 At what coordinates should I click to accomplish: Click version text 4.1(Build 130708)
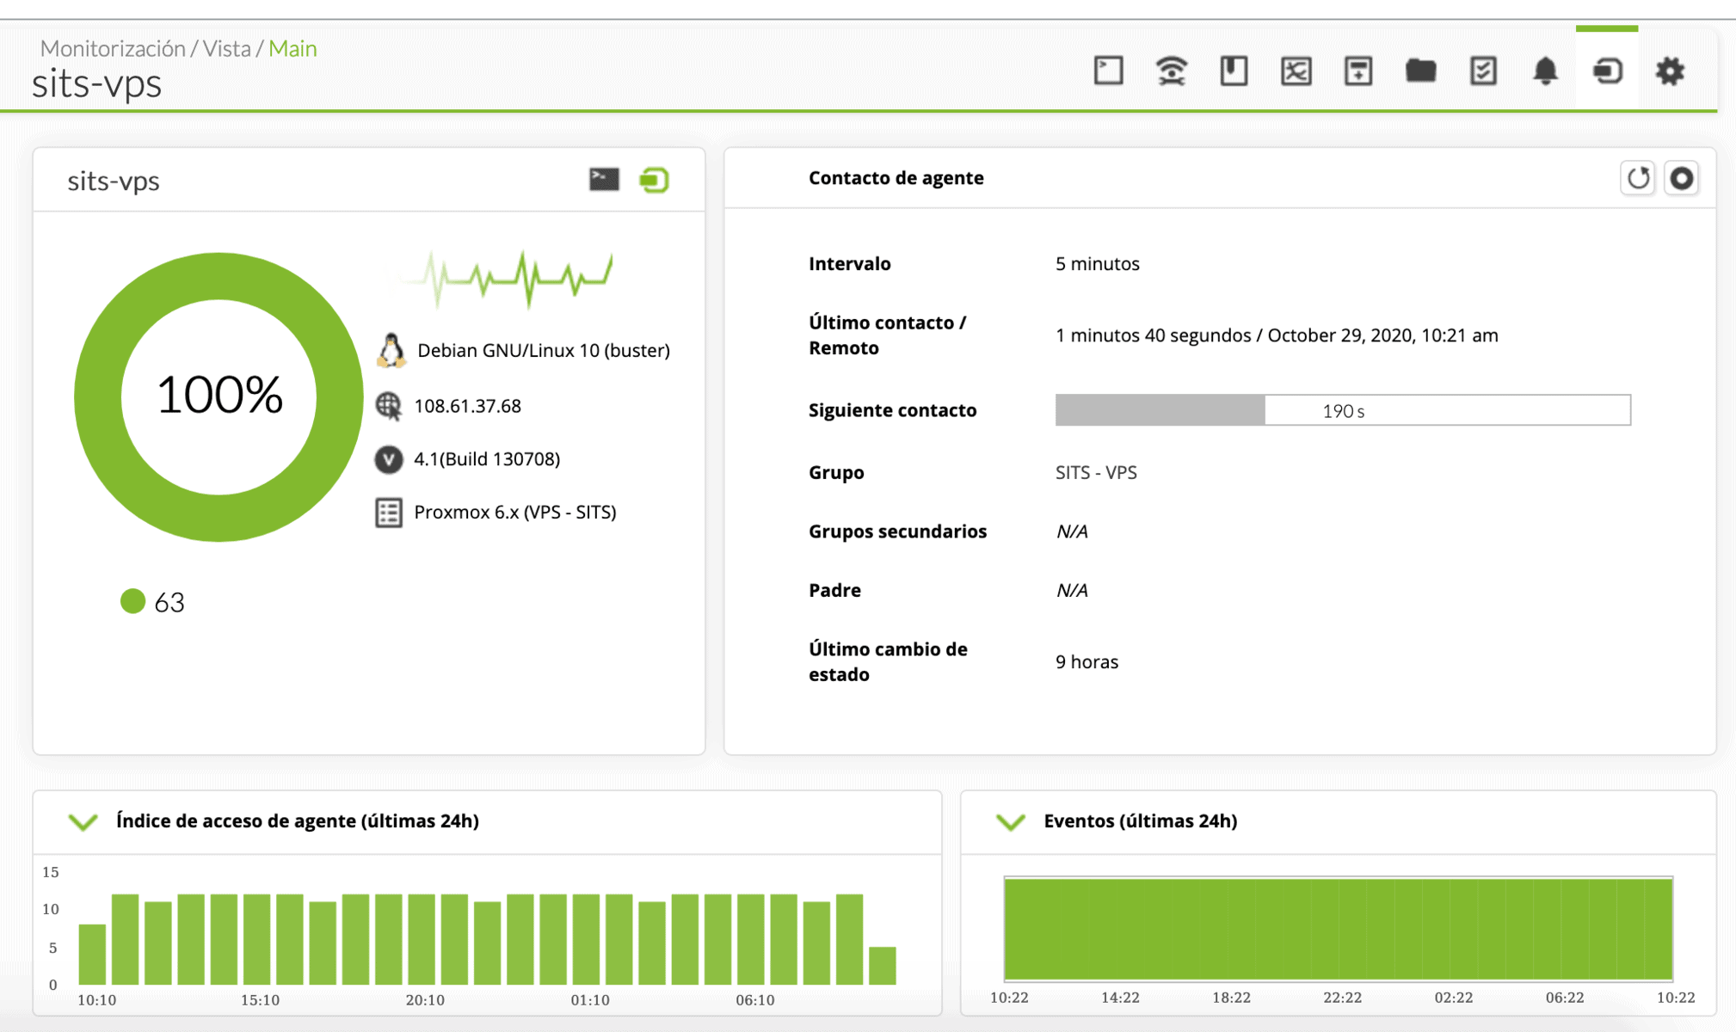[x=487, y=459]
